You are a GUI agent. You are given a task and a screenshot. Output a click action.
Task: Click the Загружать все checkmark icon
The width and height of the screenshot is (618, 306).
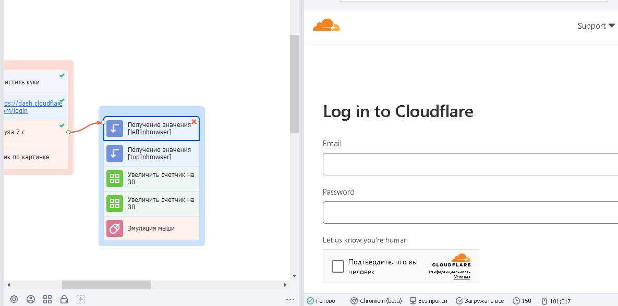coord(459,301)
